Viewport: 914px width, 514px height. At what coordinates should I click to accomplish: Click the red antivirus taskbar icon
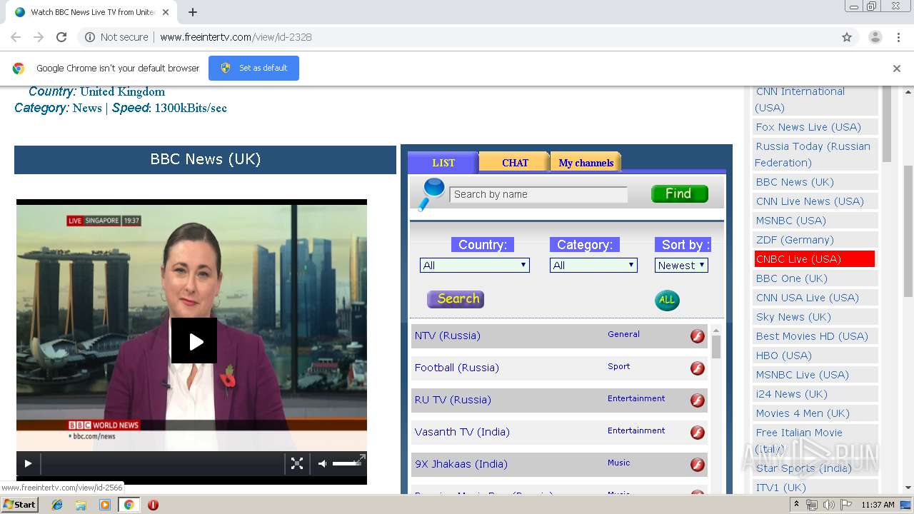tap(153, 505)
